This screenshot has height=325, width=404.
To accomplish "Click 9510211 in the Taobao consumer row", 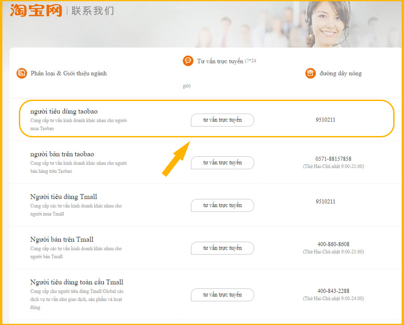I will 325,120.
